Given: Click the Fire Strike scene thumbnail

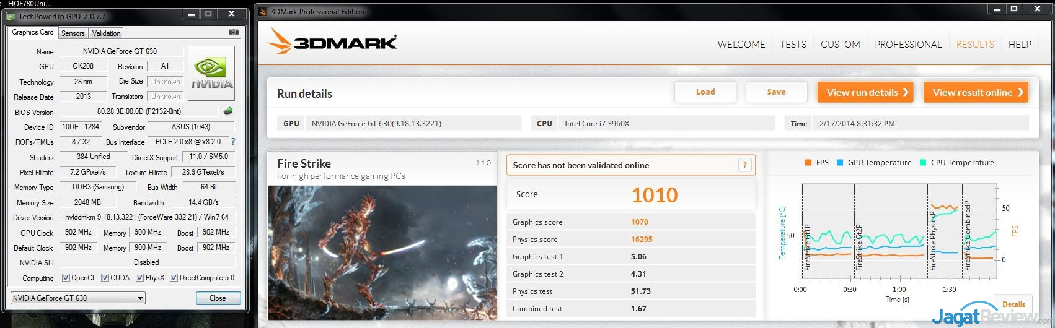Looking at the screenshot, I should pos(382,252).
